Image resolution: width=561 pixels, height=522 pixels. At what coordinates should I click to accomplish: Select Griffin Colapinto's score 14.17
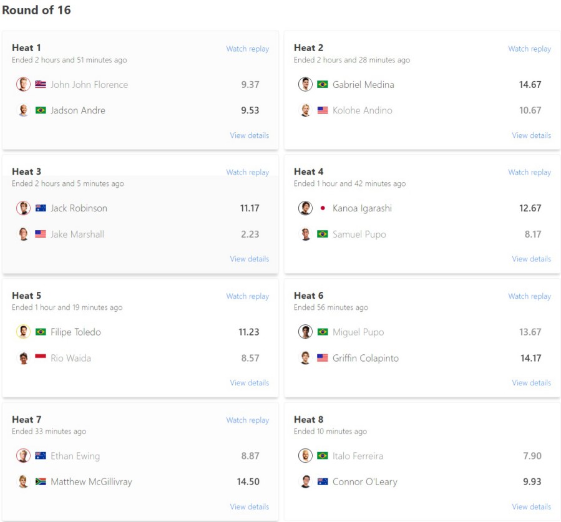click(x=530, y=358)
